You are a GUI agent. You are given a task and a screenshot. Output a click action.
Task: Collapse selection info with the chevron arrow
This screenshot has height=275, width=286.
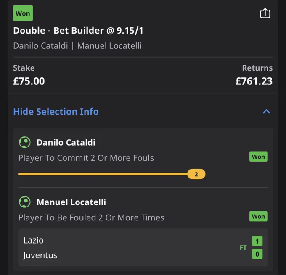click(x=266, y=111)
